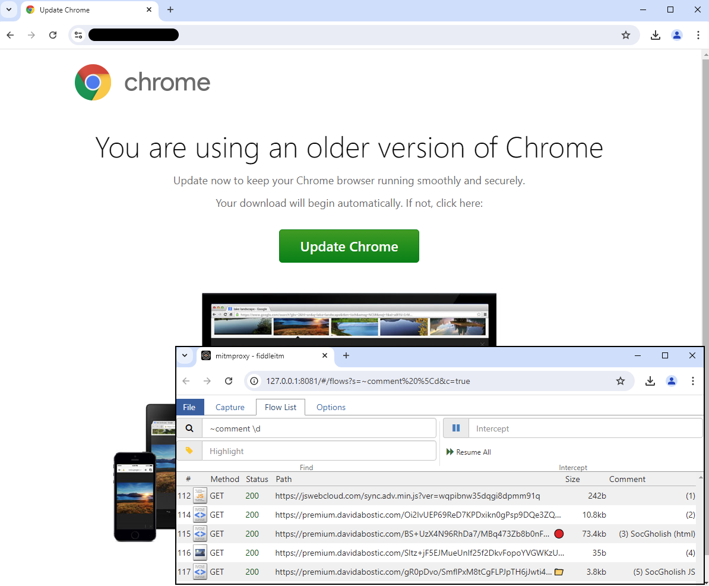
Task: Sort flows by Method column
Action: coord(224,479)
